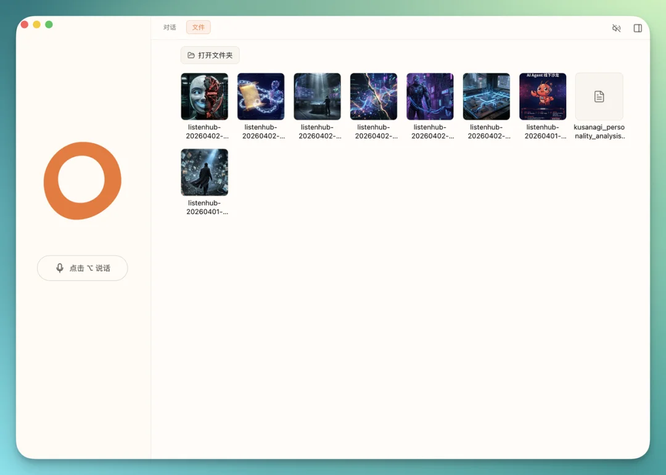This screenshot has width=666, height=475.
Task: Select the 文件 tab
Action: pyautogui.click(x=198, y=27)
